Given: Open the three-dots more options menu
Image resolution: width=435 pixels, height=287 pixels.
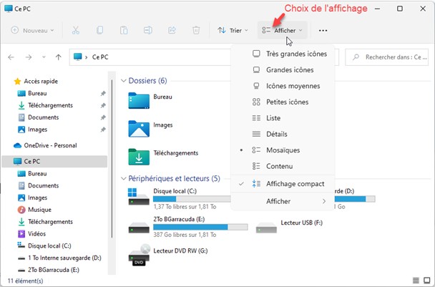Looking at the screenshot, I should pos(323,31).
